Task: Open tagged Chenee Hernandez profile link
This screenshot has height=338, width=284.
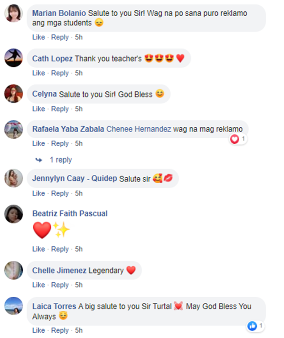Action: pos(139,129)
